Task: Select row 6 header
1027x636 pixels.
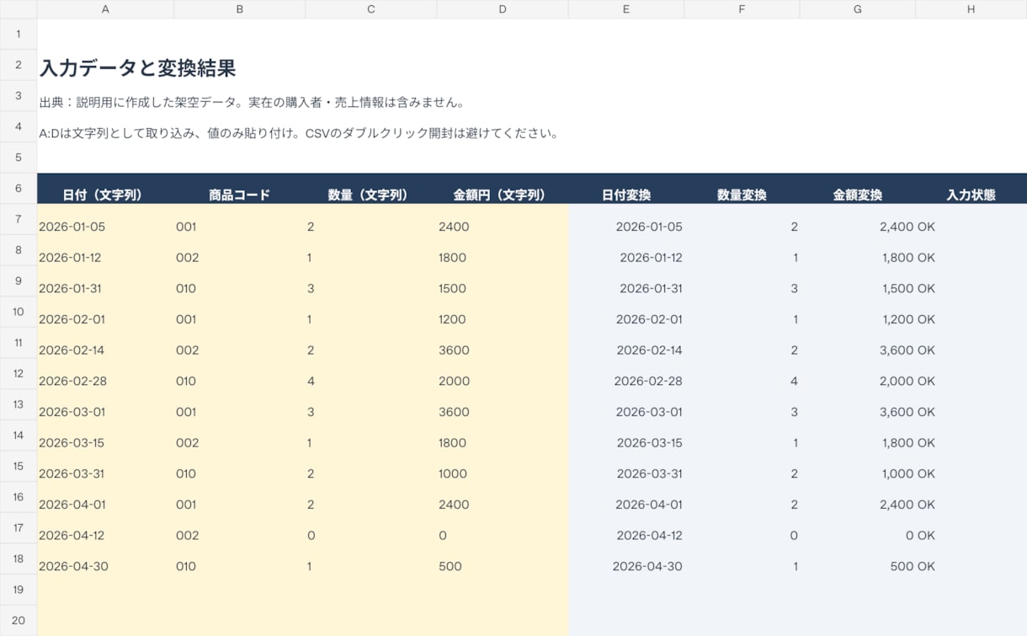Action: (19, 189)
